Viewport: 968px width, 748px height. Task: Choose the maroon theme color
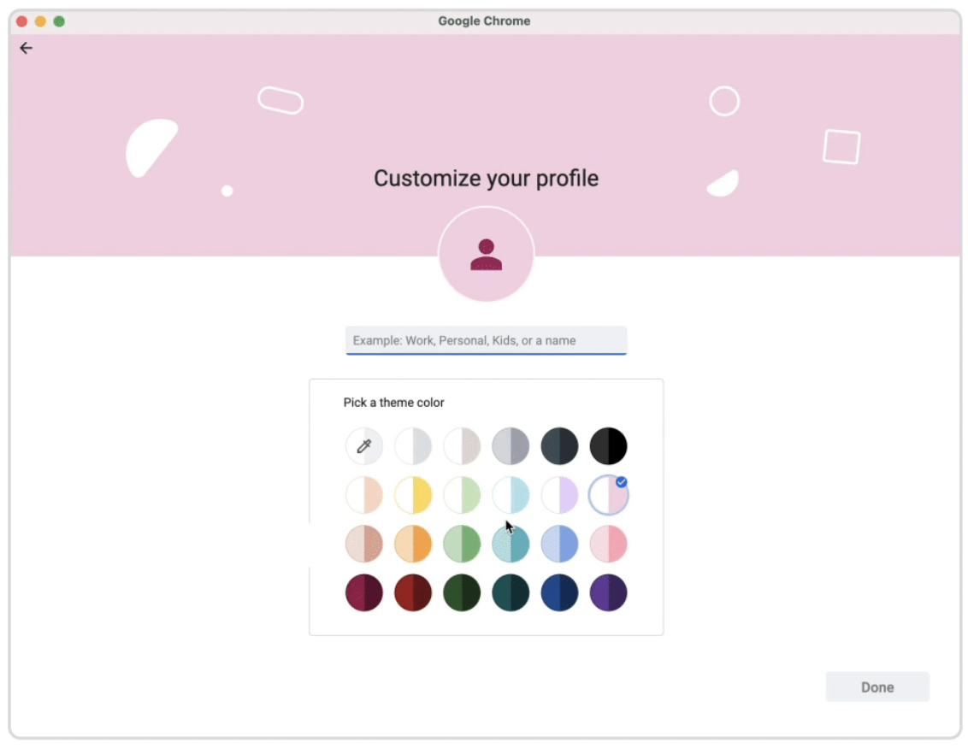point(363,592)
